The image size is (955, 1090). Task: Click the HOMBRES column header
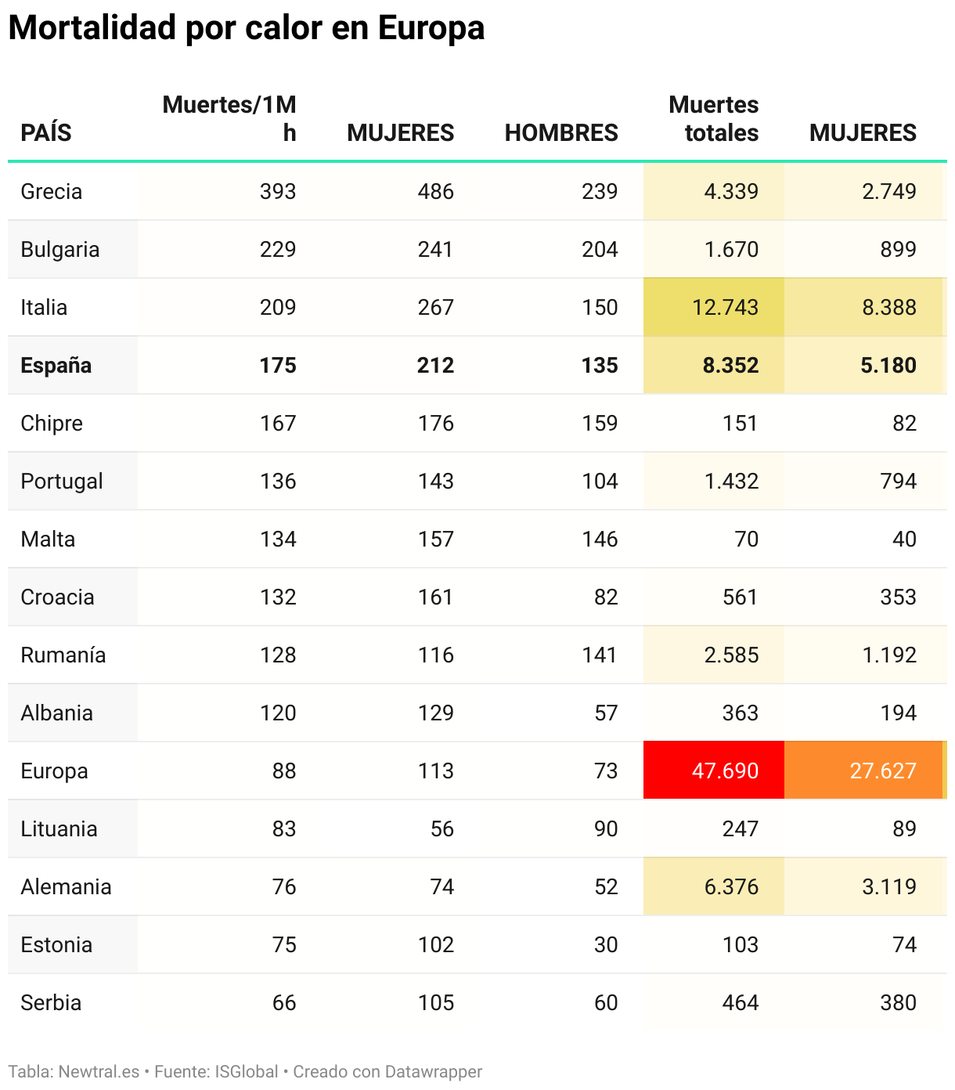pos(561,132)
